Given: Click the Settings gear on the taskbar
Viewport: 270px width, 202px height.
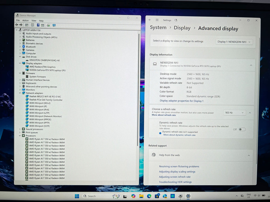Looking at the screenshot, I should [188, 196].
